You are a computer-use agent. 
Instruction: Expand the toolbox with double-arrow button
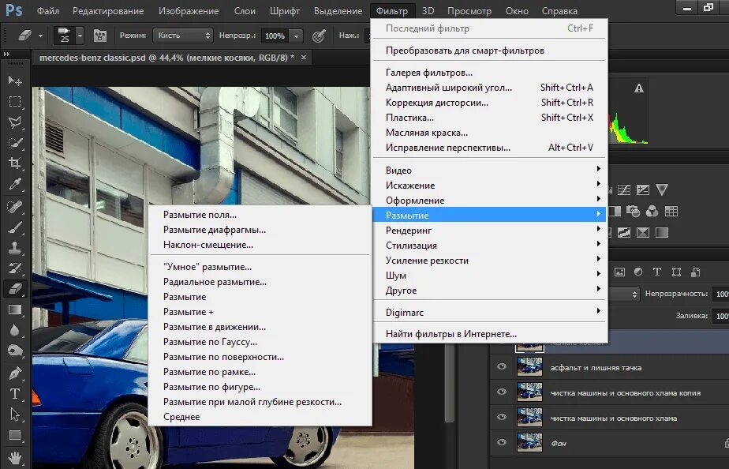(x=6, y=54)
